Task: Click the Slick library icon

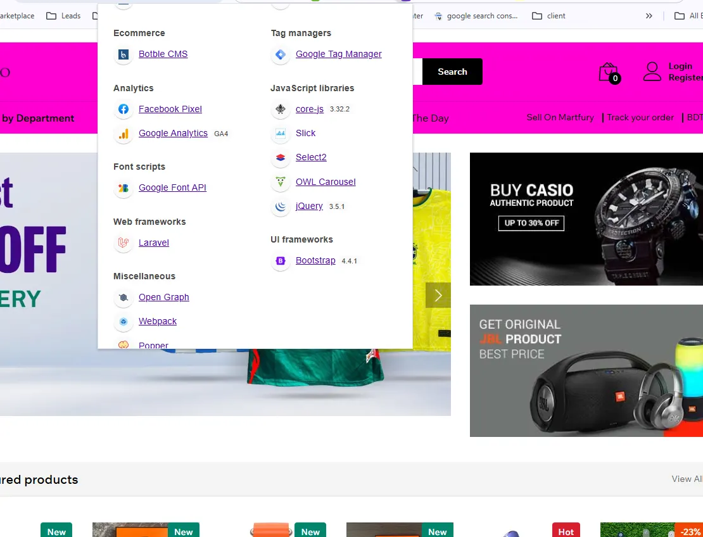Action: coord(281,134)
